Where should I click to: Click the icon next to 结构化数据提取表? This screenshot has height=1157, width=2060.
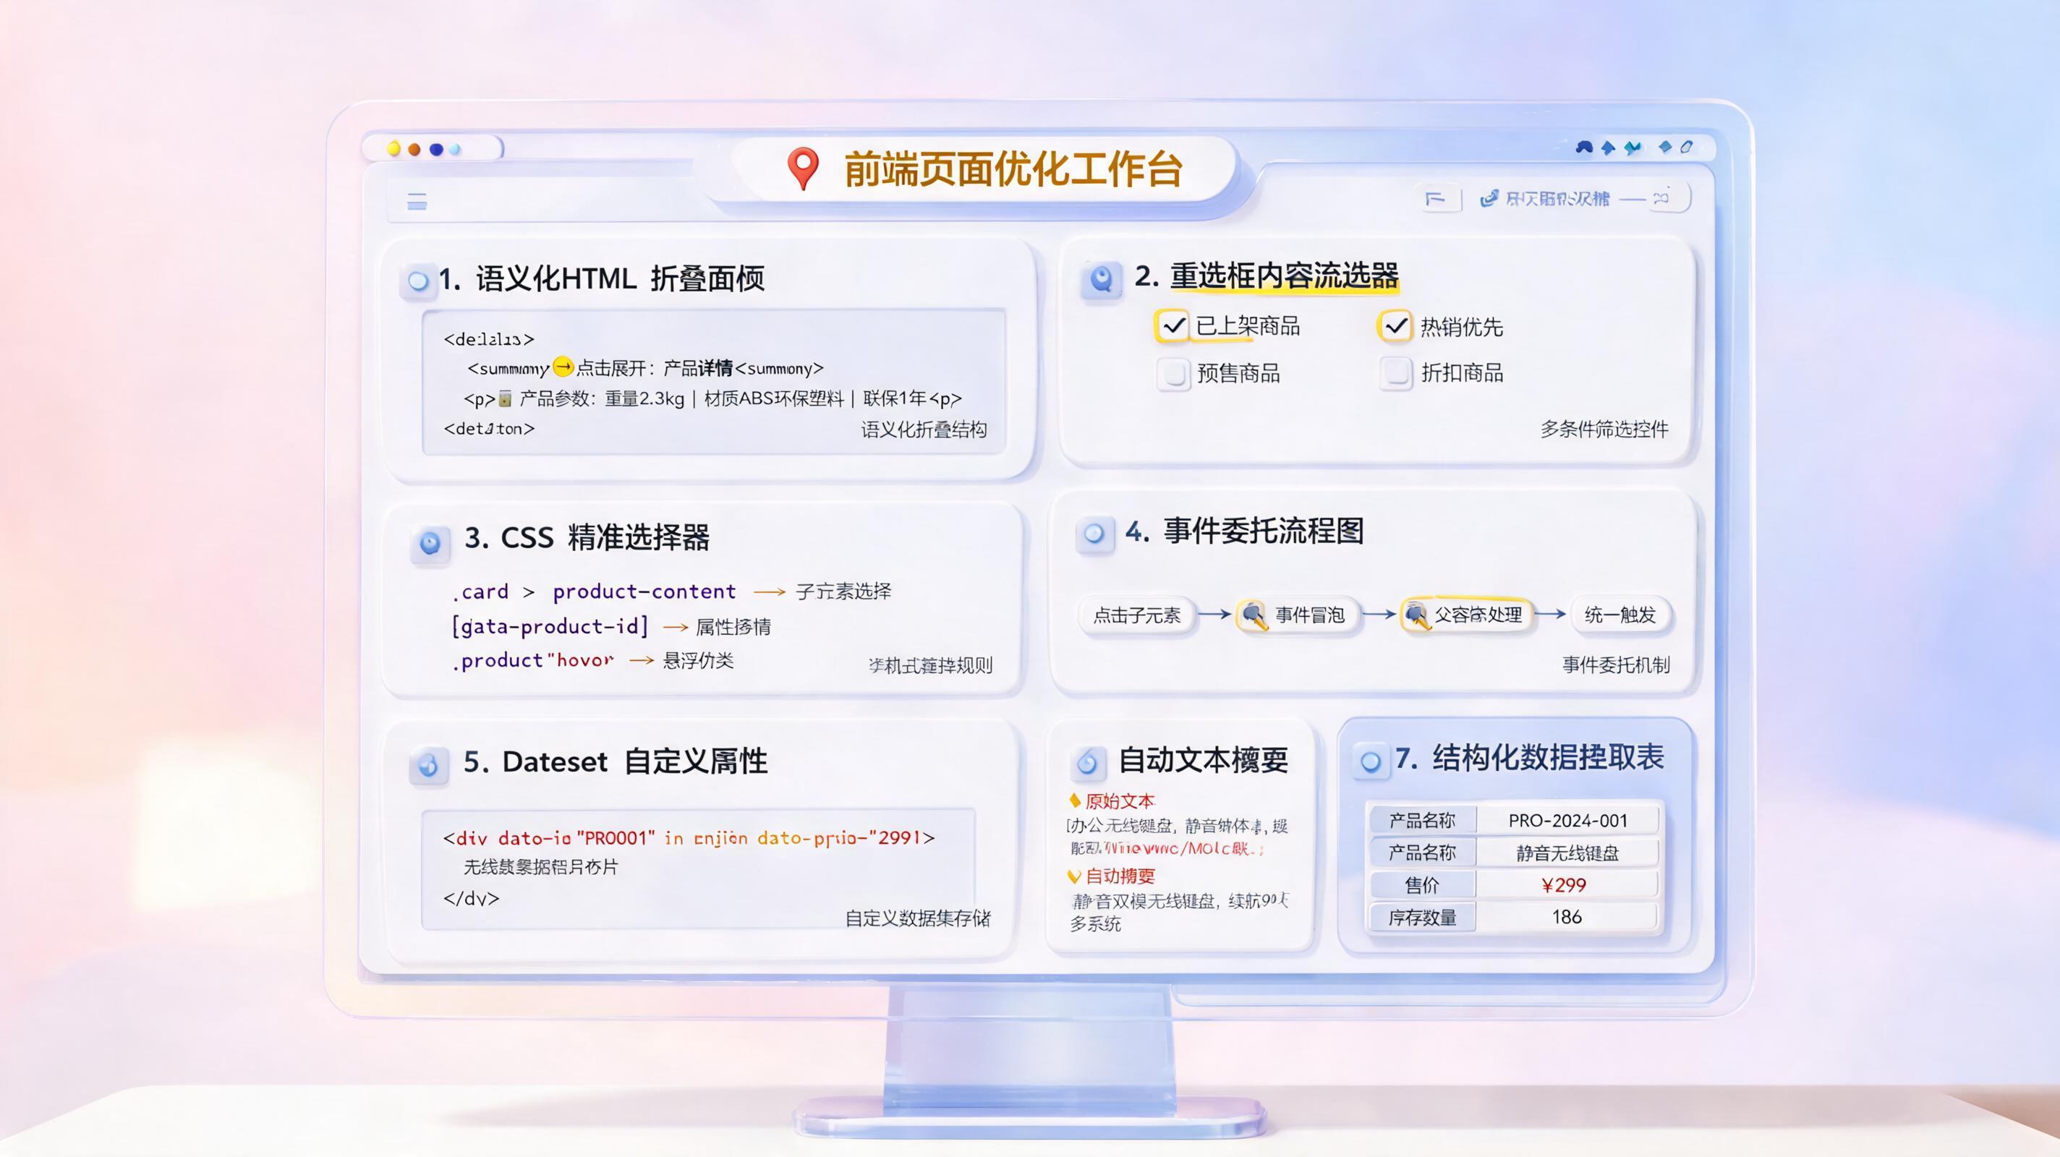pyautogui.click(x=1370, y=761)
